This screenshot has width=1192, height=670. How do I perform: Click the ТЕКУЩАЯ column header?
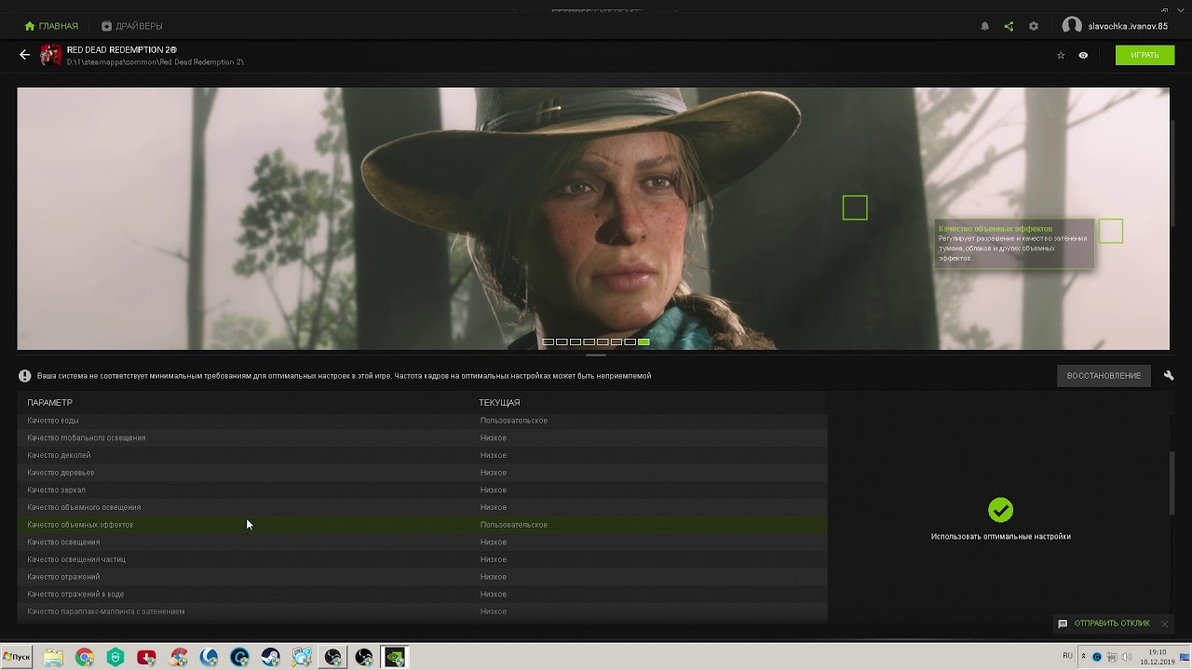pos(499,403)
